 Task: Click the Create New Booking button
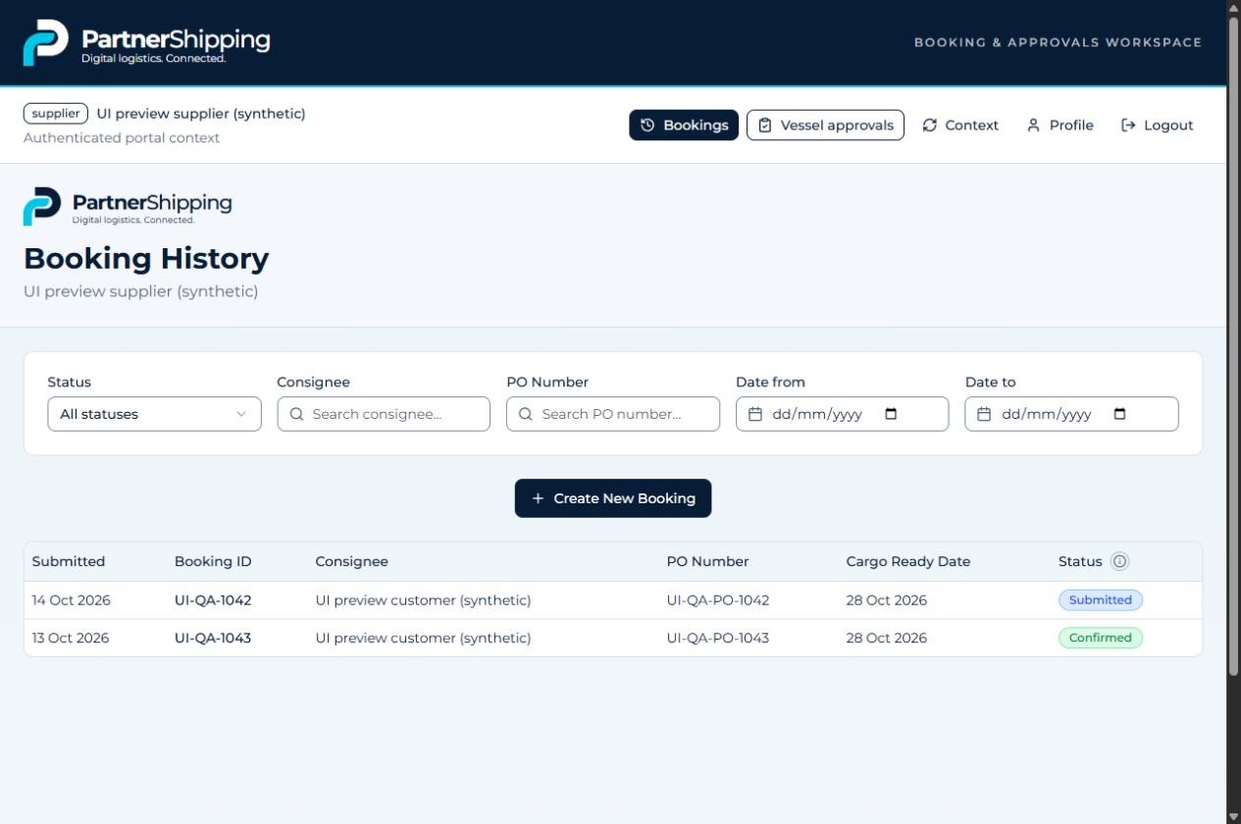pos(613,498)
